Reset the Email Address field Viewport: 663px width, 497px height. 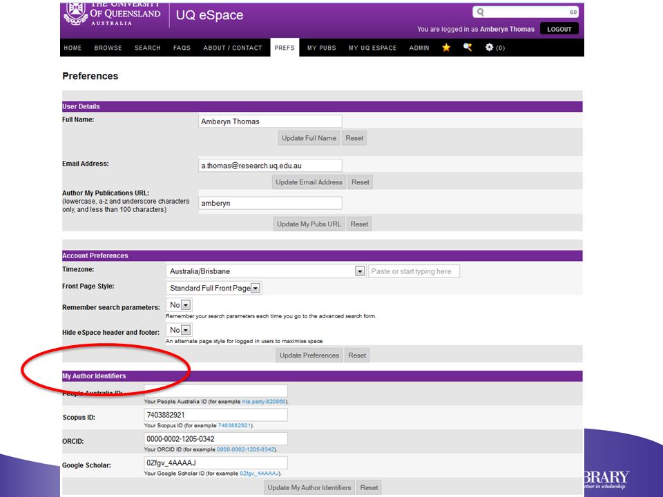pos(361,182)
